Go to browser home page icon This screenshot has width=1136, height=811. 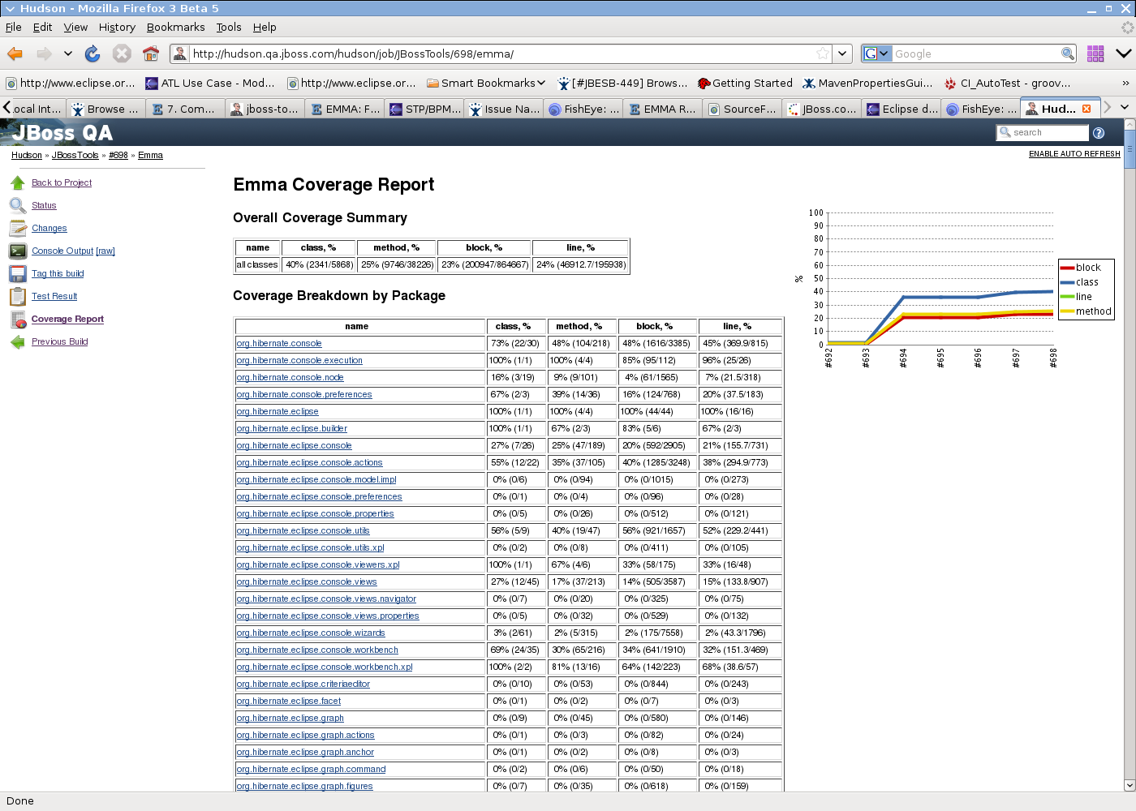(150, 54)
